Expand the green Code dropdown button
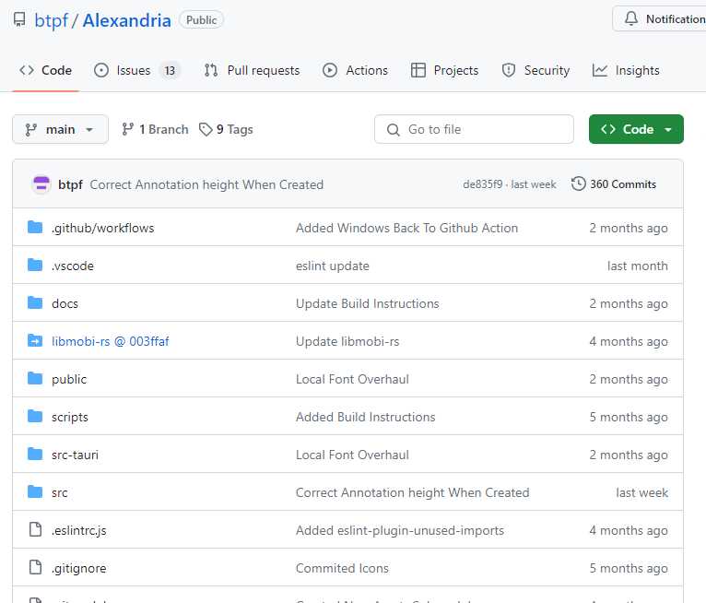The width and height of the screenshot is (706, 603). tap(636, 130)
